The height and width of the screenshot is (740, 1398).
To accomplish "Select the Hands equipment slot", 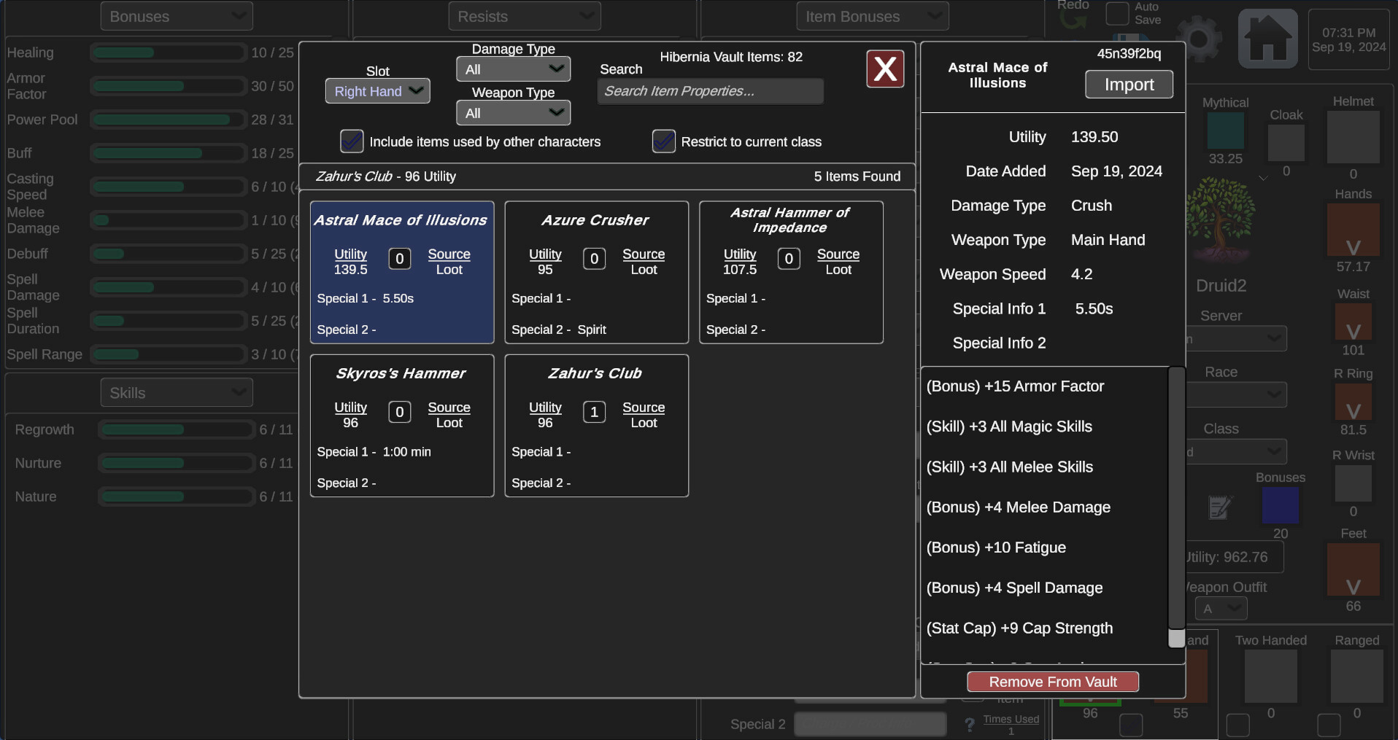I will (x=1353, y=230).
